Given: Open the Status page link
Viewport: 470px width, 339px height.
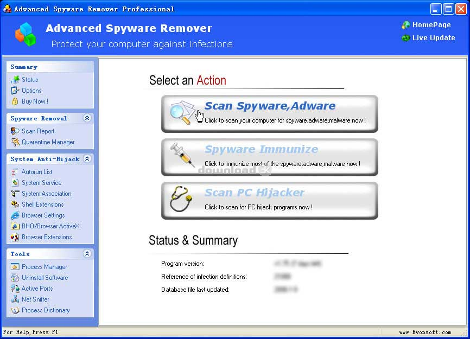Looking at the screenshot, I should pos(30,80).
